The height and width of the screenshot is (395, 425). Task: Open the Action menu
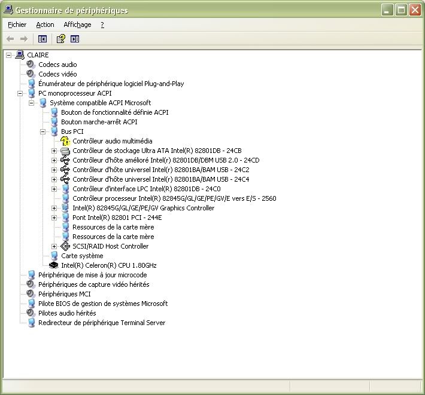45,25
